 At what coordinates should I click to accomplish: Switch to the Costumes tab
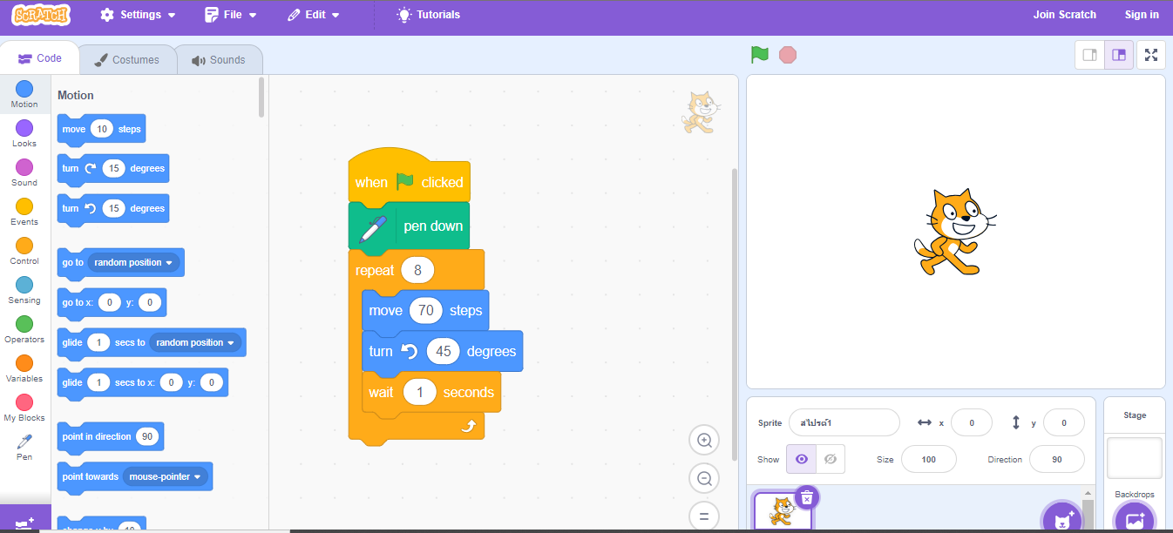pyautogui.click(x=127, y=60)
